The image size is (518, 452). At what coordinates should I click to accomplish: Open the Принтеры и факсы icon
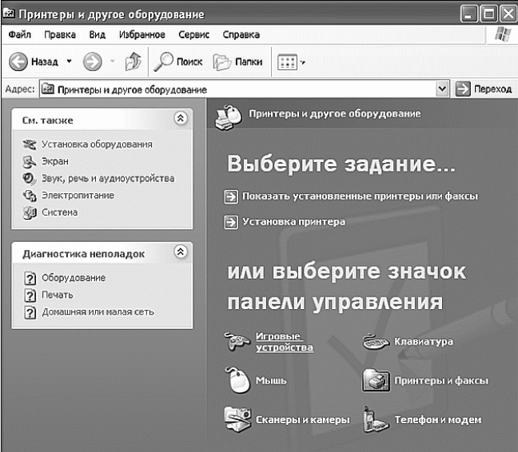(376, 380)
